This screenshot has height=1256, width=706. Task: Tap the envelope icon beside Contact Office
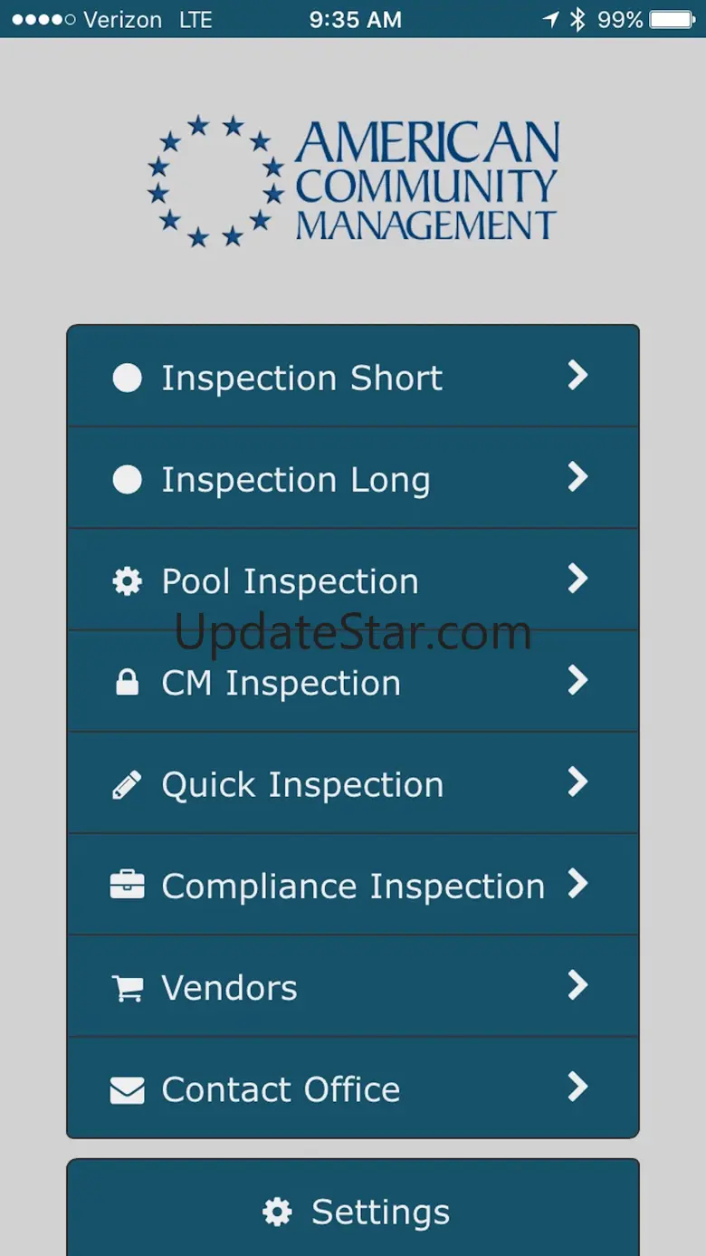pos(127,1090)
